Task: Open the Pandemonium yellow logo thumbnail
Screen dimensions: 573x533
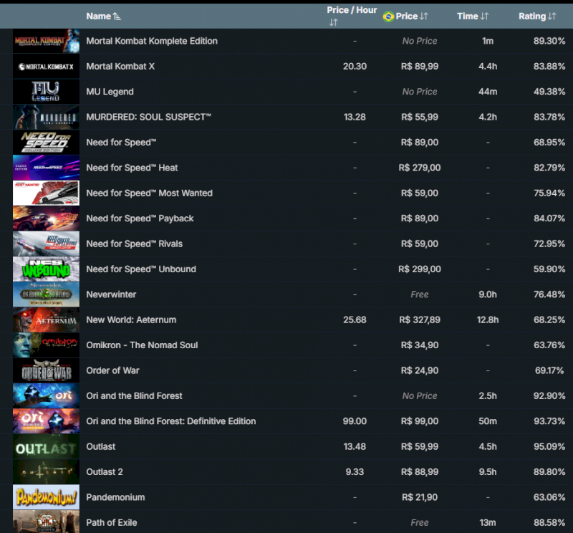Action: [46, 497]
